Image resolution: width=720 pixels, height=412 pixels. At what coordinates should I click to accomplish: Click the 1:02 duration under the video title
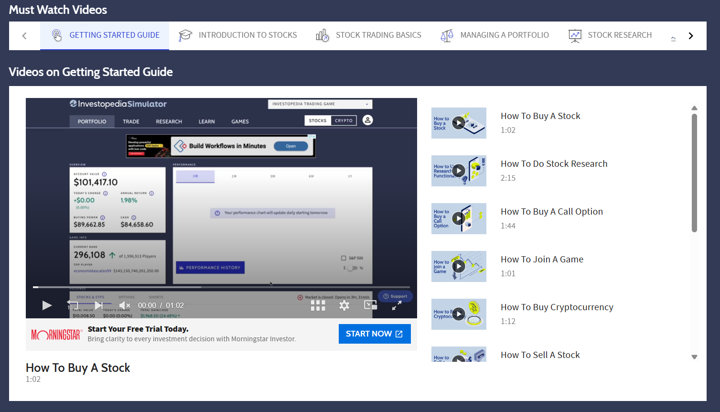pos(33,379)
